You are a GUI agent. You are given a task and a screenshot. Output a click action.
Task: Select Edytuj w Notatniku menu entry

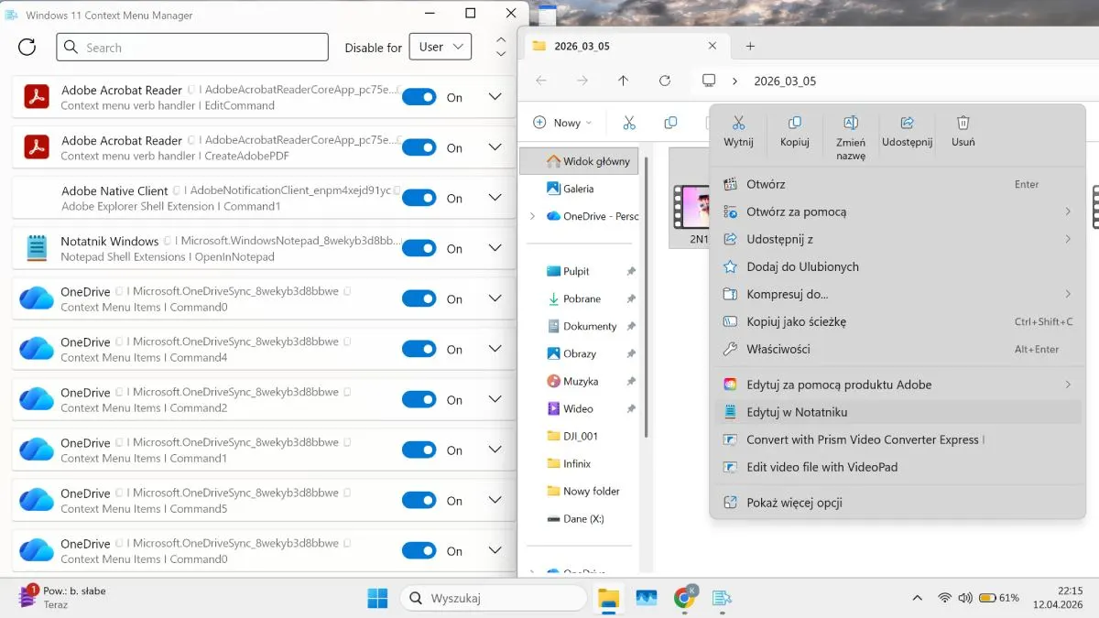pyautogui.click(x=797, y=412)
